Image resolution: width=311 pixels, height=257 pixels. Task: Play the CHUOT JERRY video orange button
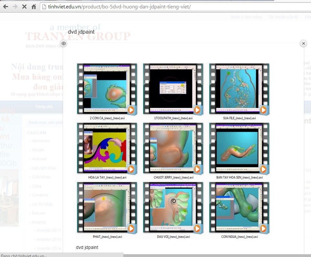coord(197,169)
